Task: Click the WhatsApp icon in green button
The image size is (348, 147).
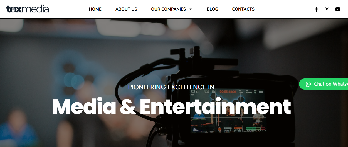Action: tap(308, 84)
